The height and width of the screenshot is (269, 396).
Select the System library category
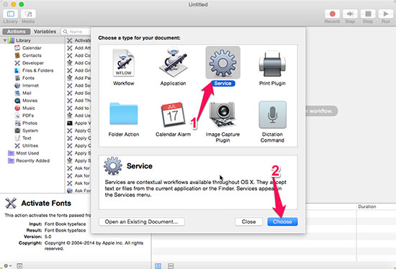click(x=30, y=131)
